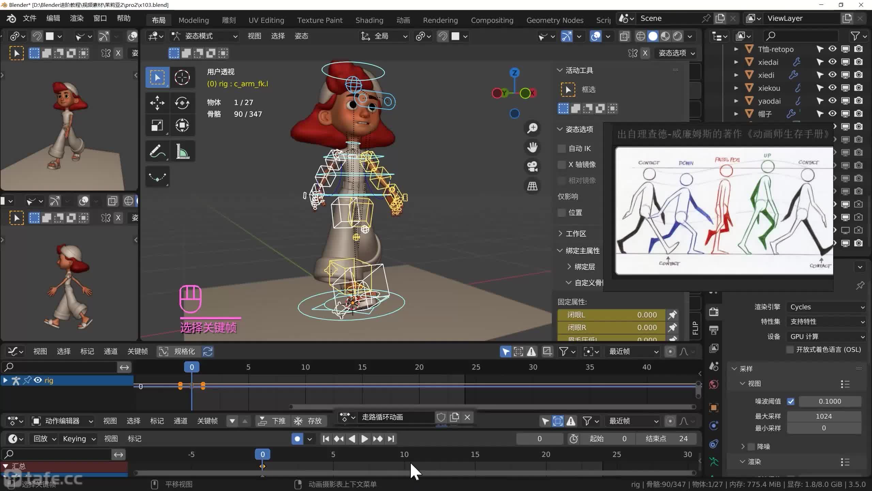Screen dimensions: 872x491
Task: Switch to Shading workspace tab
Action: click(369, 20)
